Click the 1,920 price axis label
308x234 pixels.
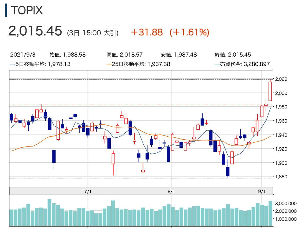point(281,149)
